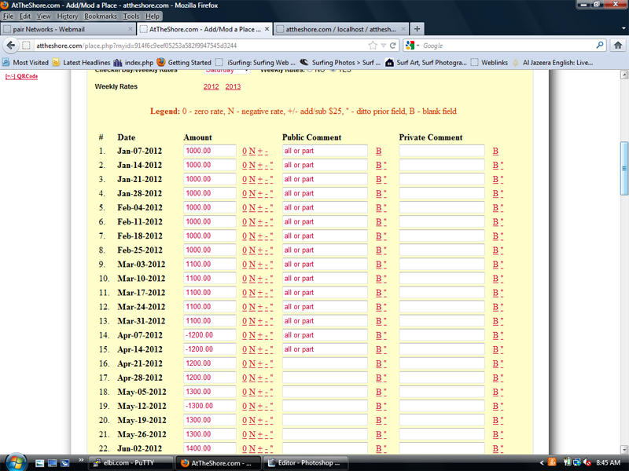Bookmark this page with the star icon
629x471 pixels.
tap(373, 46)
